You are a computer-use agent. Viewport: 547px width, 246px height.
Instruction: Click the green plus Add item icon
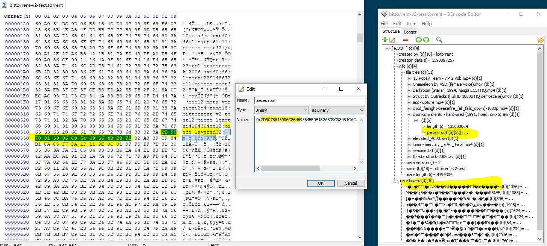pos(385,40)
